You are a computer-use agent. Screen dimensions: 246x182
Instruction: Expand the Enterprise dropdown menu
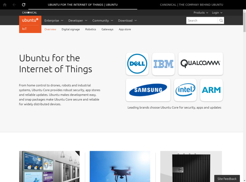pyautogui.click(x=54, y=20)
